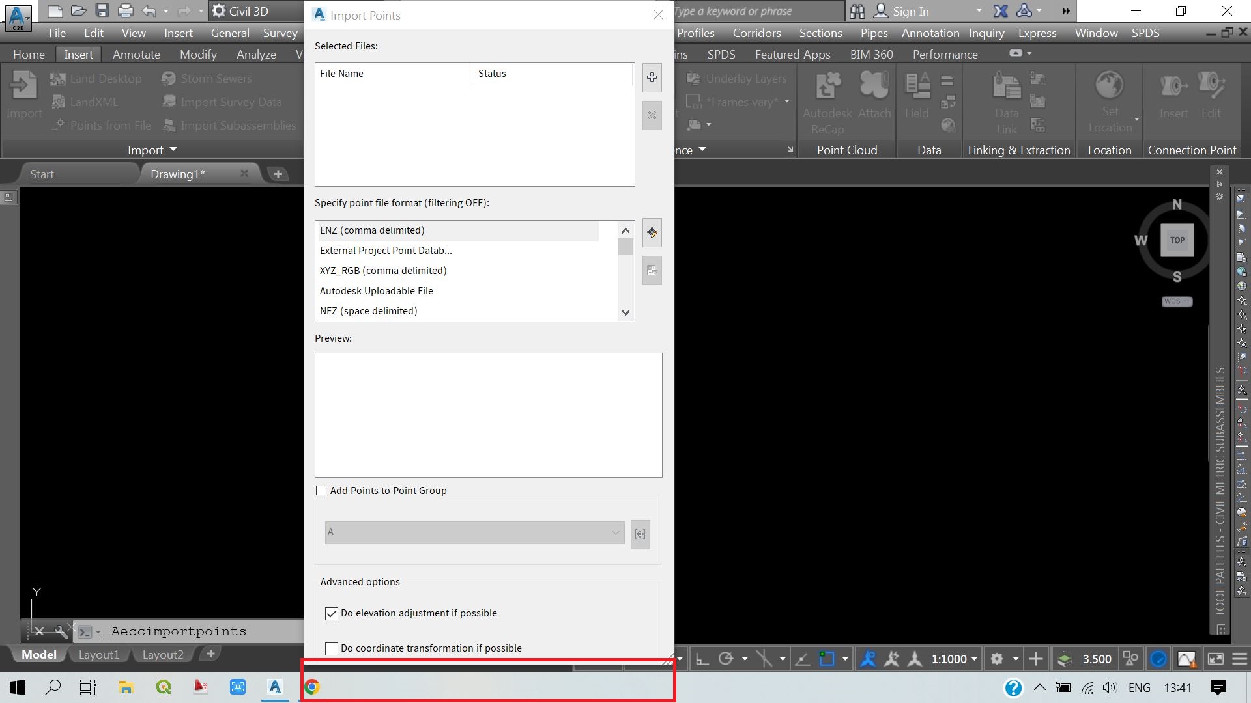The height and width of the screenshot is (703, 1251).
Task: Click the point group create icon beside combo
Action: pyautogui.click(x=640, y=534)
